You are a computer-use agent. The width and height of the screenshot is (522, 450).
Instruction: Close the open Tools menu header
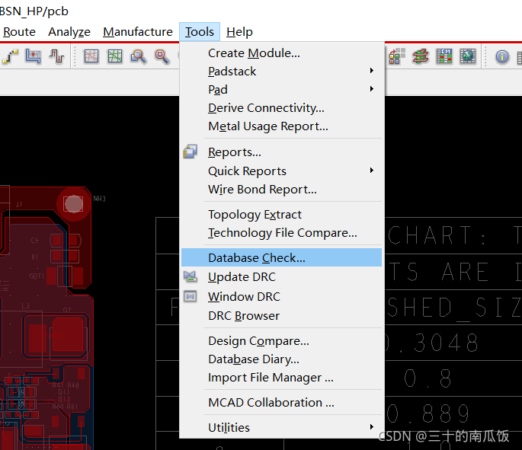coord(200,32)
